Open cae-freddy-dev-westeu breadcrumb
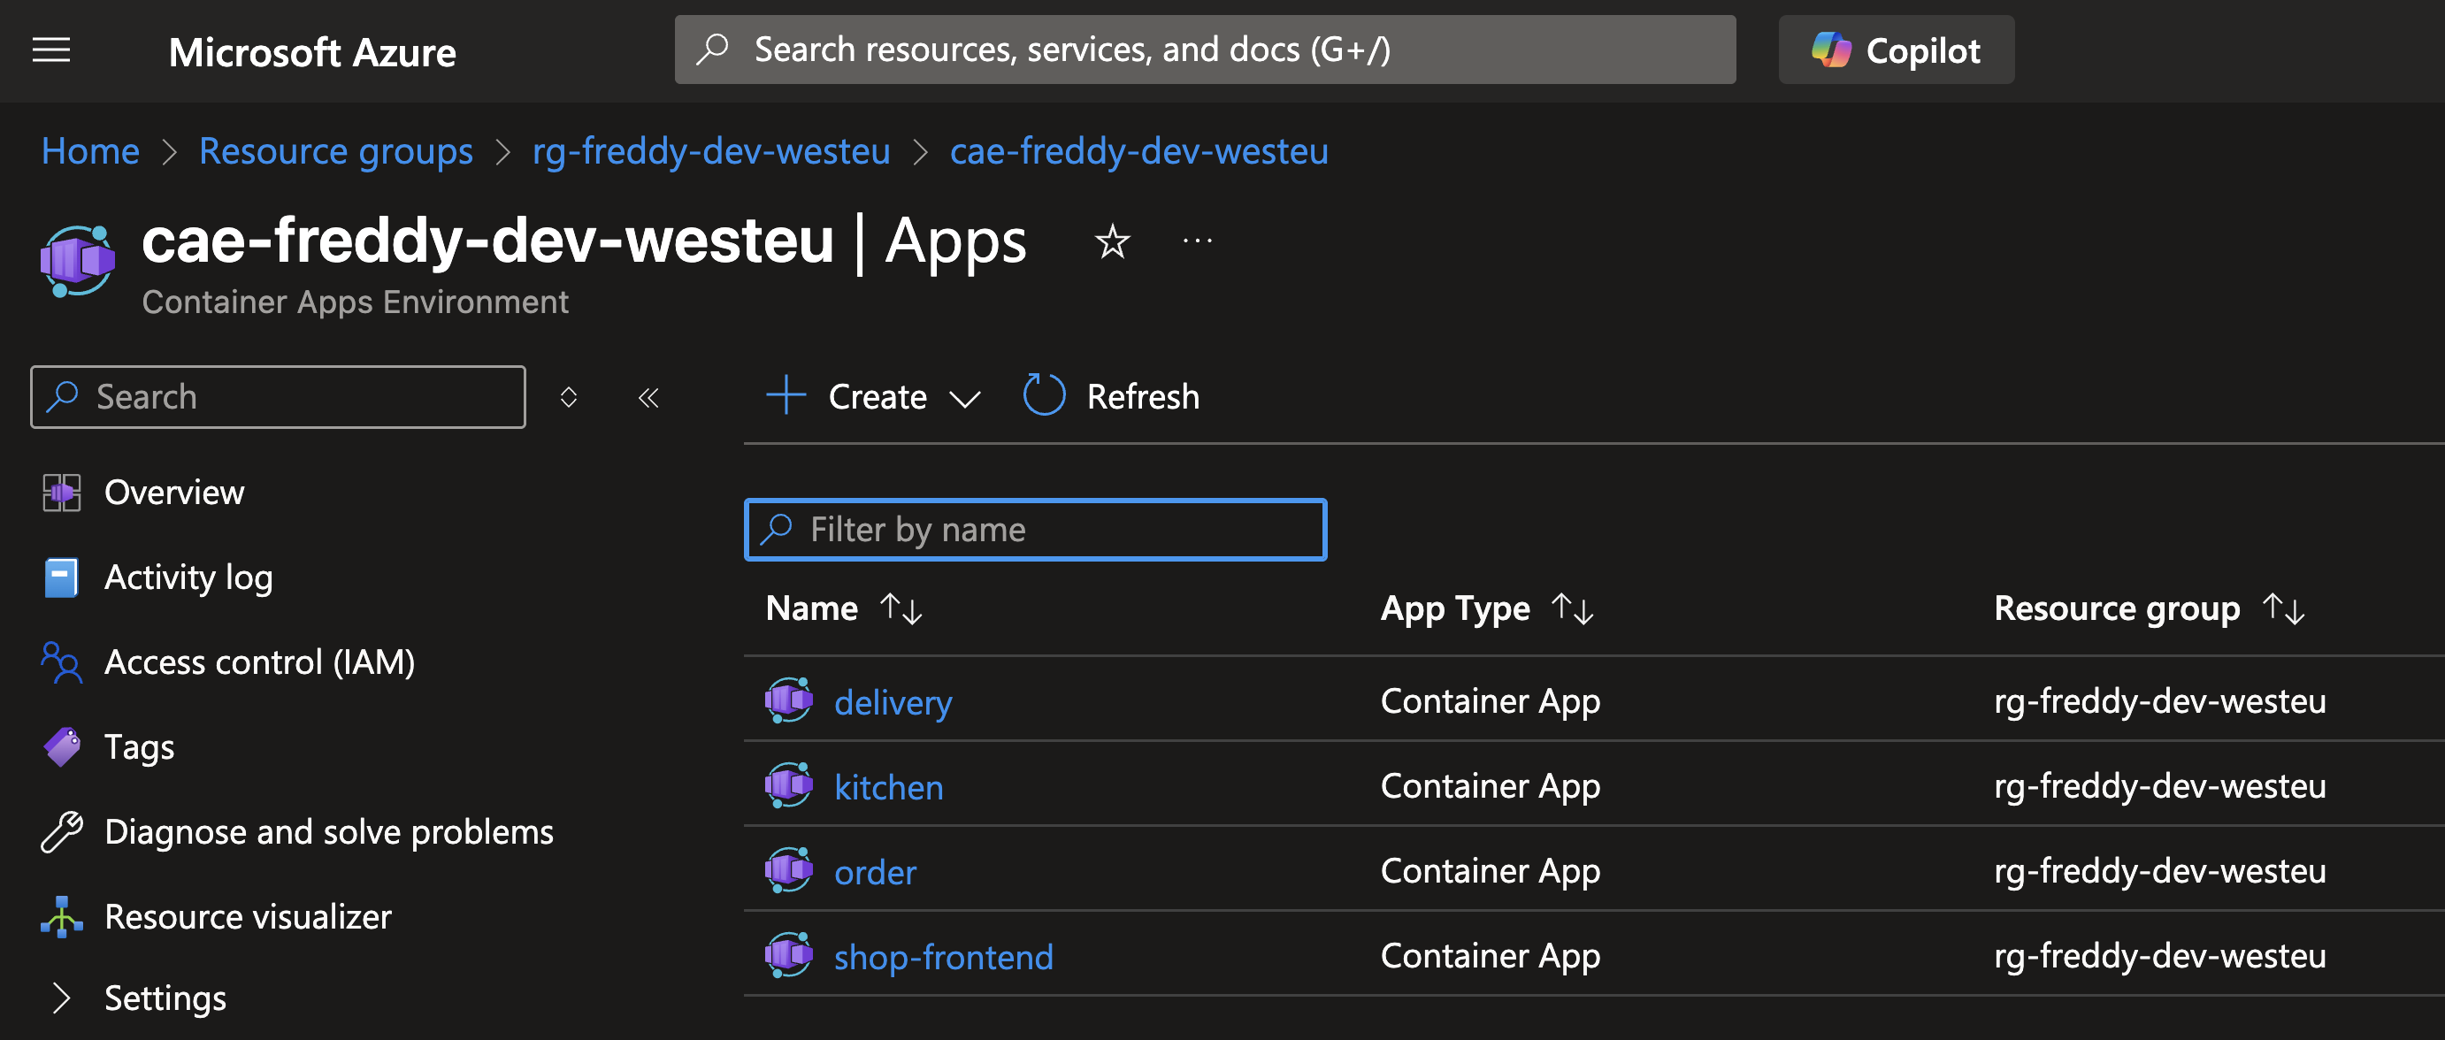2445x1040 pixels. [x=1139, y=151]
